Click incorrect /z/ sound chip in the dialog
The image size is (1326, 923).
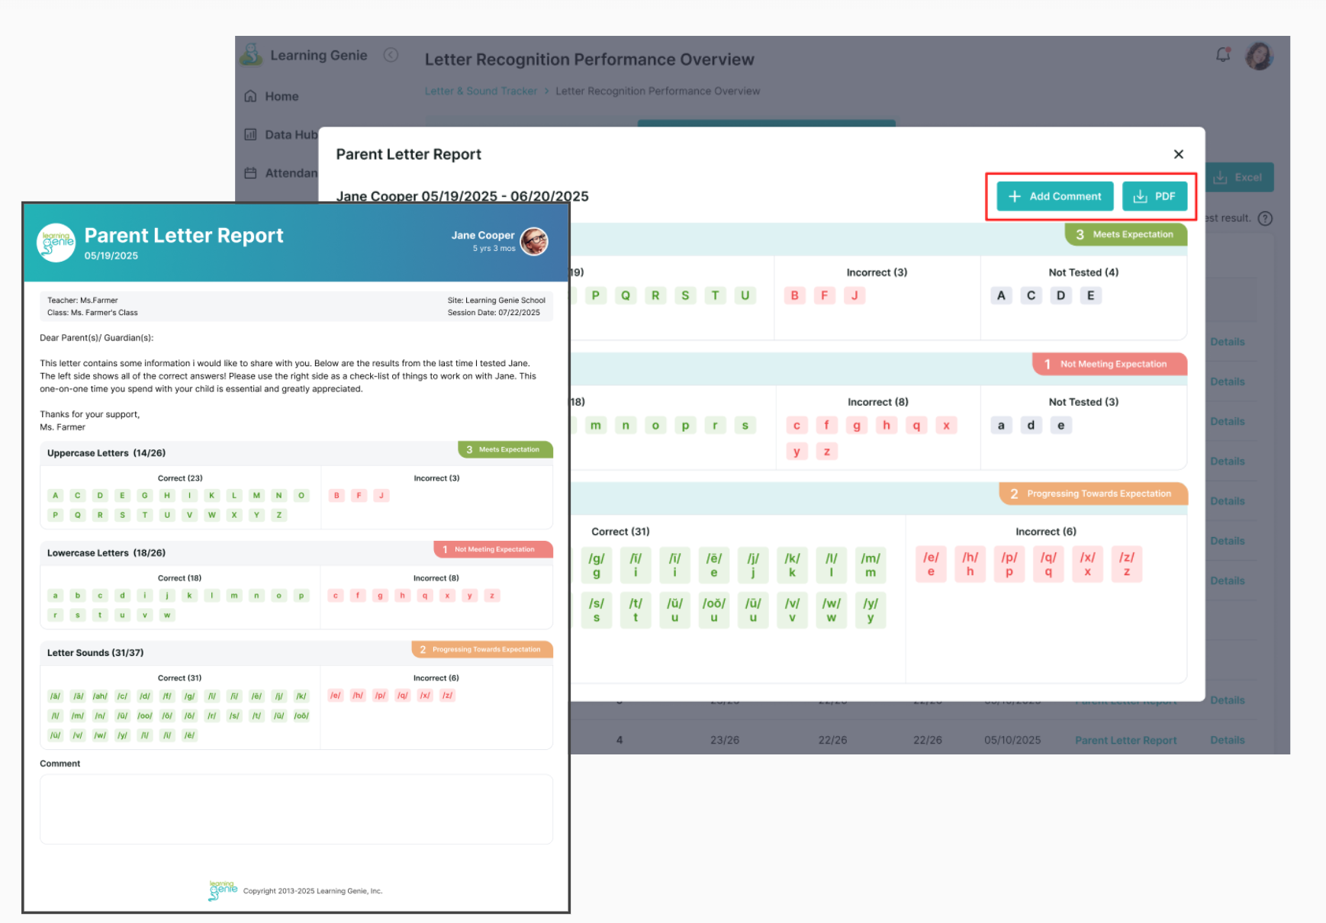(1127, 564)
